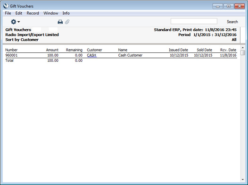
Task: Click the app logo in title bar
Action: [6, 6]
